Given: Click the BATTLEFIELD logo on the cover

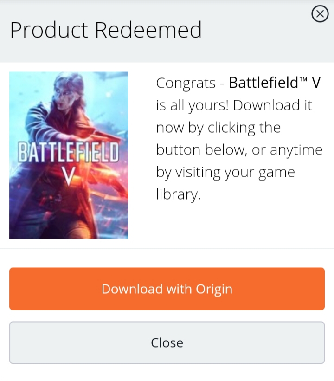Looking at the screenshot, I should [x=69, y=153].
